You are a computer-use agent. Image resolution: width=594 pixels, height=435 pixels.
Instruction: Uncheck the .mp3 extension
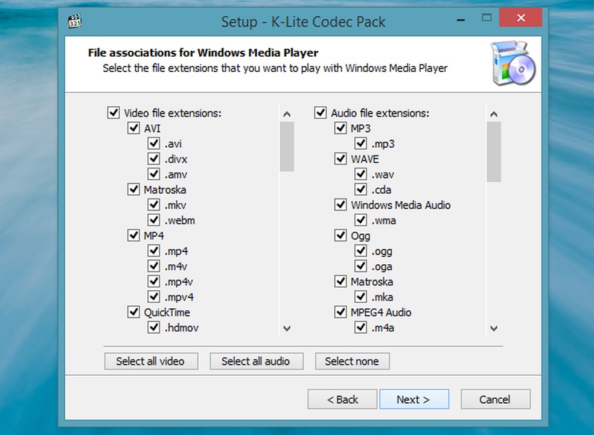[360, 143]
